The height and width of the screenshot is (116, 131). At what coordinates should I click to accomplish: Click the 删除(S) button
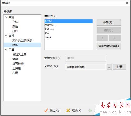pos(109,30)
